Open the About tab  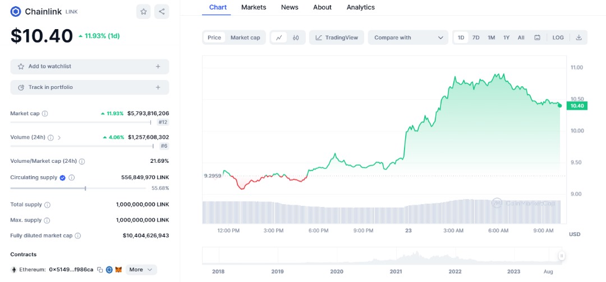click(322, 7)
